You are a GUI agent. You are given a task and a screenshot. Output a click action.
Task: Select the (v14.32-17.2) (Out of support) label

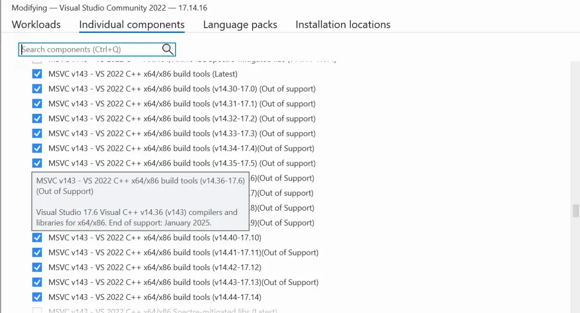click(182, 119)
